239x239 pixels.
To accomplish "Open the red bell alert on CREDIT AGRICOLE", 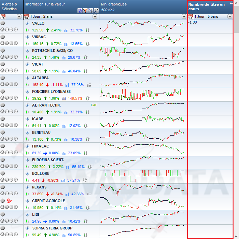I will 9,201.
